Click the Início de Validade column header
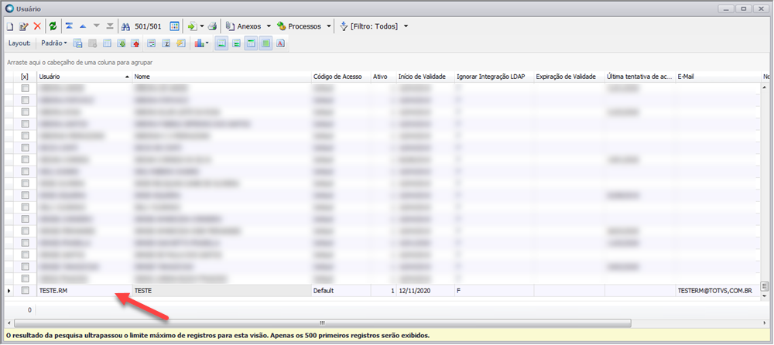 coord(426,77)
